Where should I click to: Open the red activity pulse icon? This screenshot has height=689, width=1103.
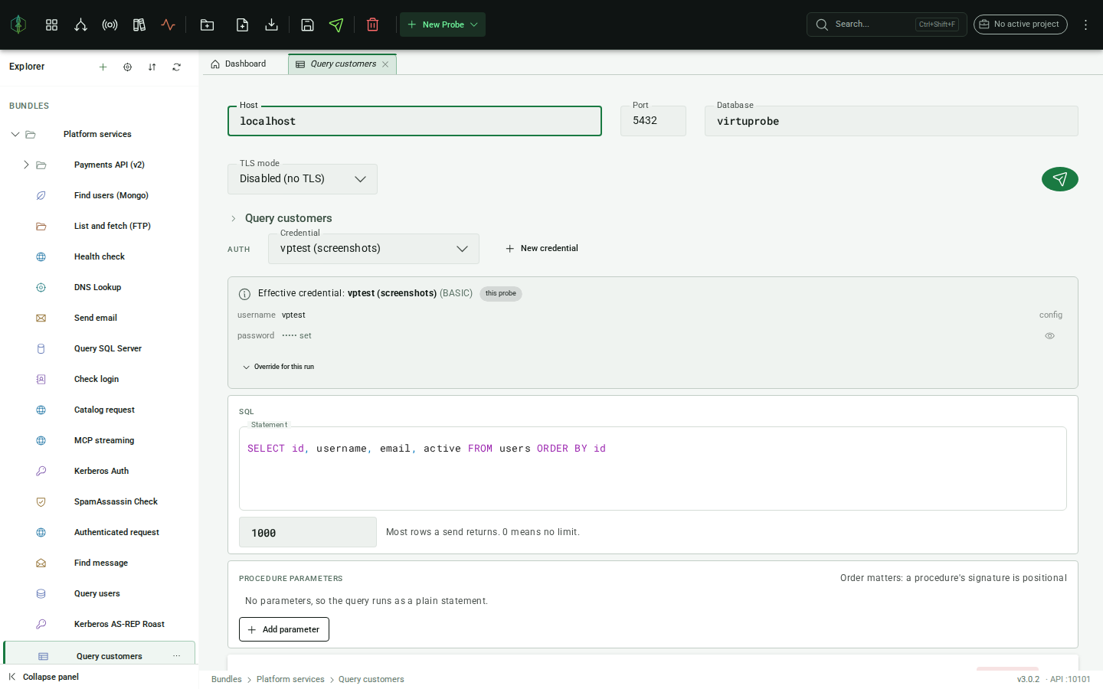coord(168,24)
